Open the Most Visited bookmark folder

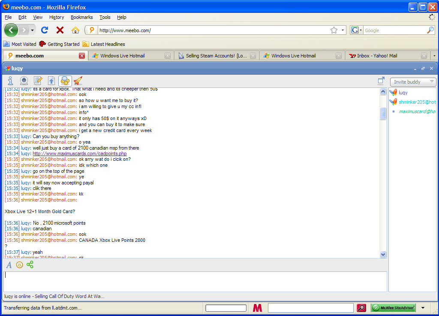[x=20, y=44]
